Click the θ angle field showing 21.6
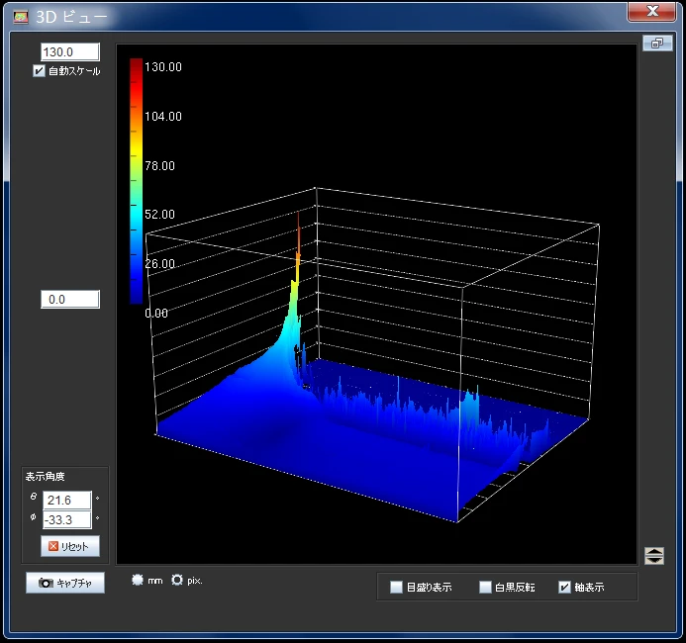This screenshot has width=686, height=643. click(x=66, y=501)
